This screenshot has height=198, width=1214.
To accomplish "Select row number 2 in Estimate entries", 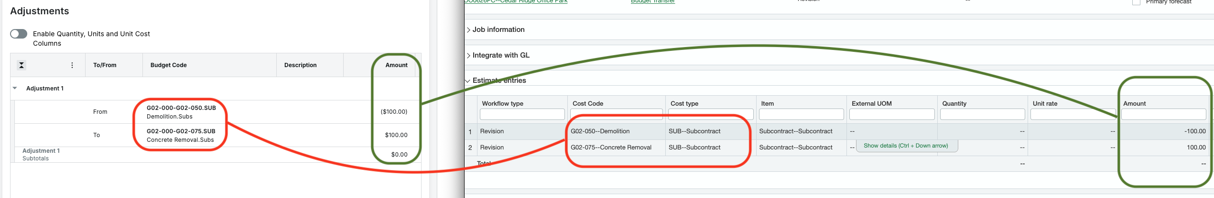I will coord(470,148).
